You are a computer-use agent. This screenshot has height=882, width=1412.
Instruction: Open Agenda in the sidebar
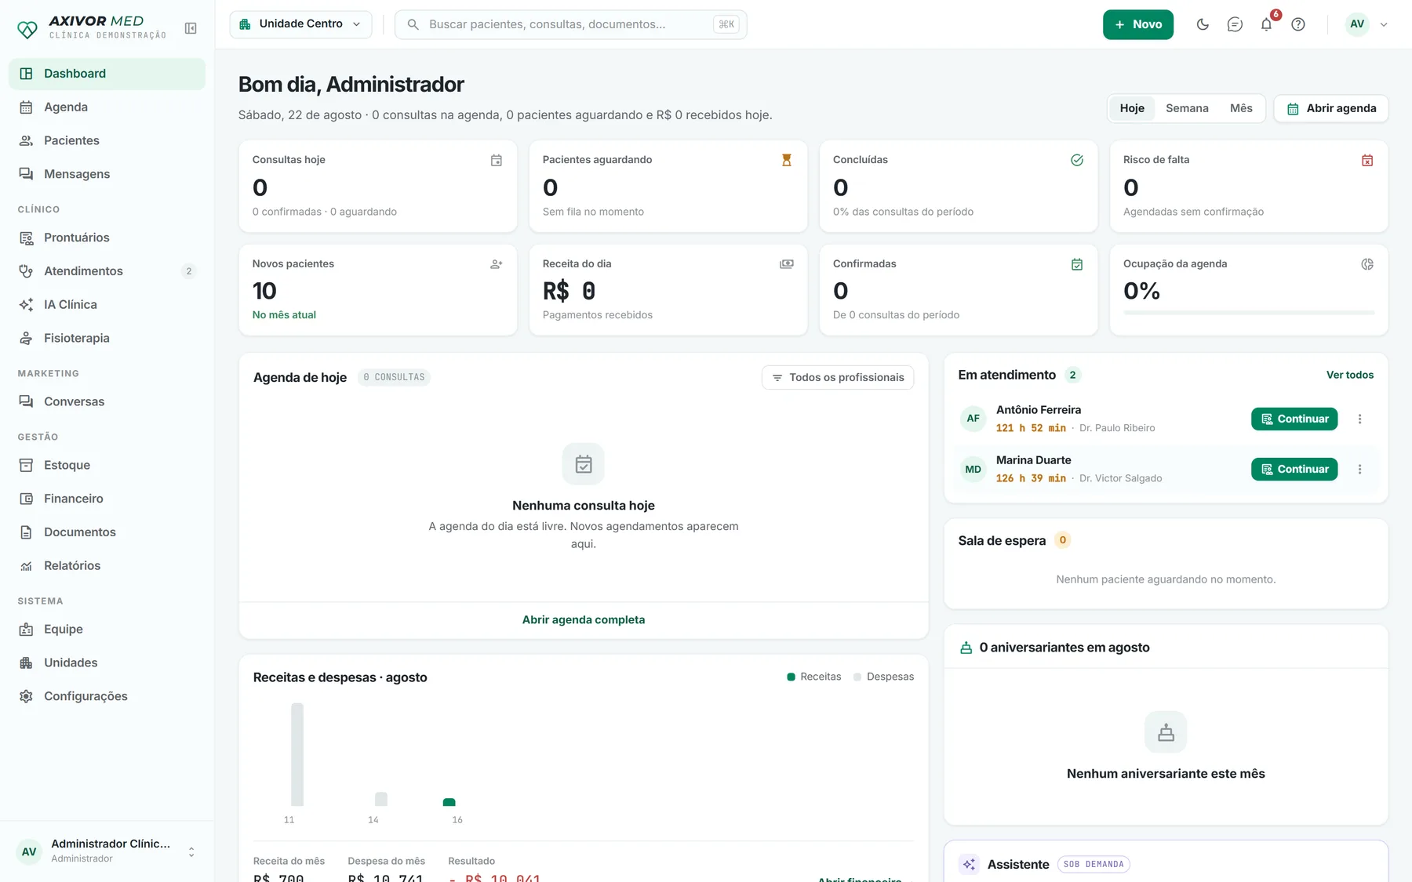pos(107,107)
